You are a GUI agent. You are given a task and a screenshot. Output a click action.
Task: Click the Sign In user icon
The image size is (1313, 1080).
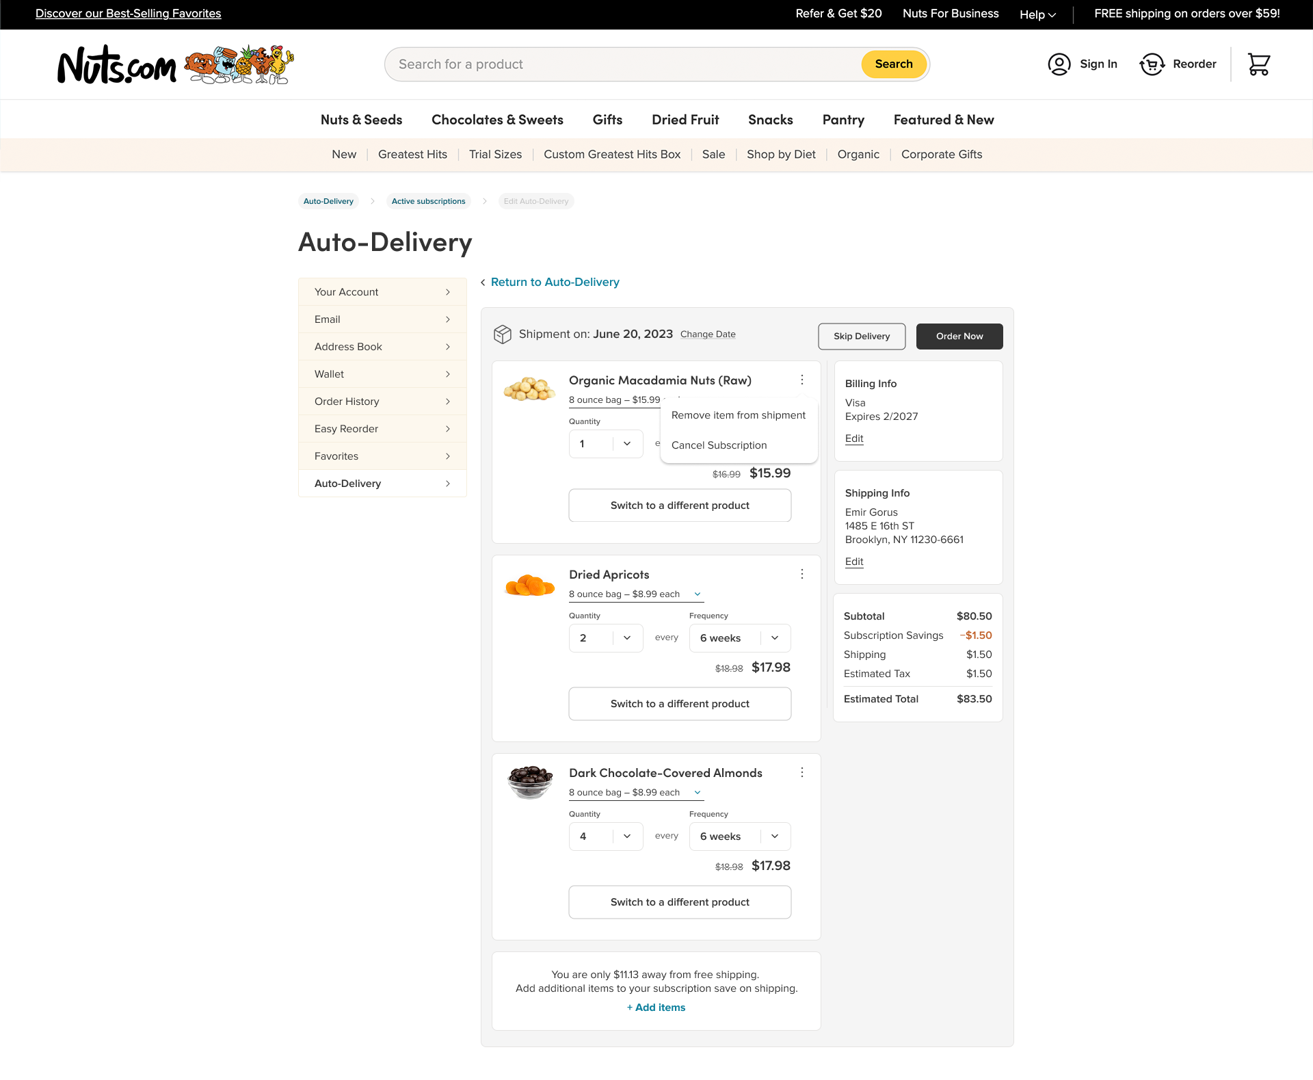click(1059, 64)
